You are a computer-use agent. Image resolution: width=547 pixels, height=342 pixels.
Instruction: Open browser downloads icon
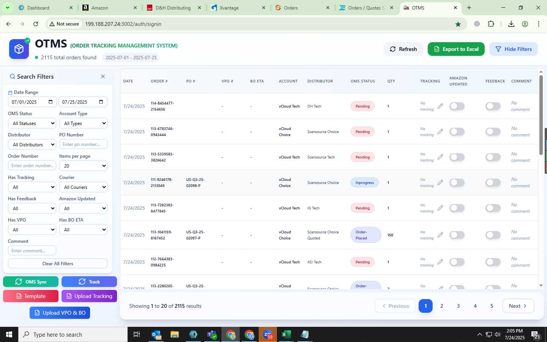(x=511, y=24)
